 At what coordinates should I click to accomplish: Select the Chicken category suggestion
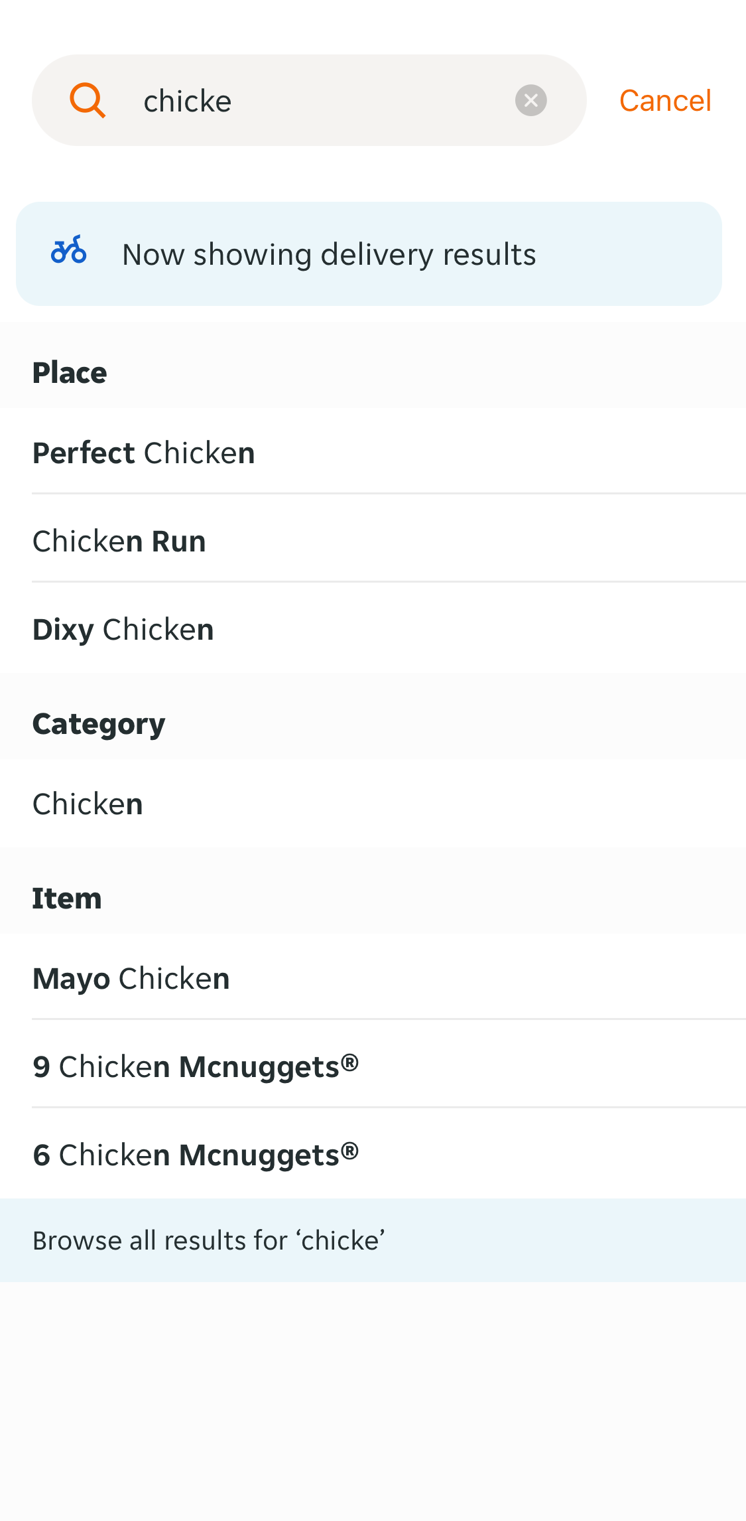(x=87, y=803)
